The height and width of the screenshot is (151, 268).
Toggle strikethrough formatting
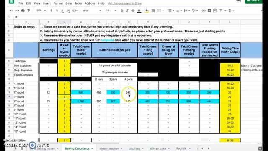tap(133, 10)
